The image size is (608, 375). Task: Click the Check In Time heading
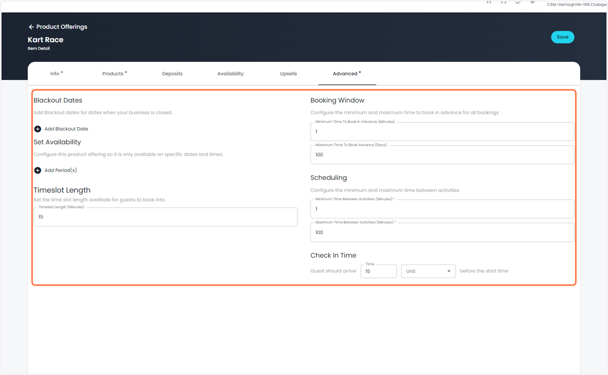point(333,255)
